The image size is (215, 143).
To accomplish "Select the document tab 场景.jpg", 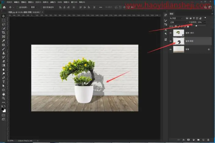I will 24,12.
